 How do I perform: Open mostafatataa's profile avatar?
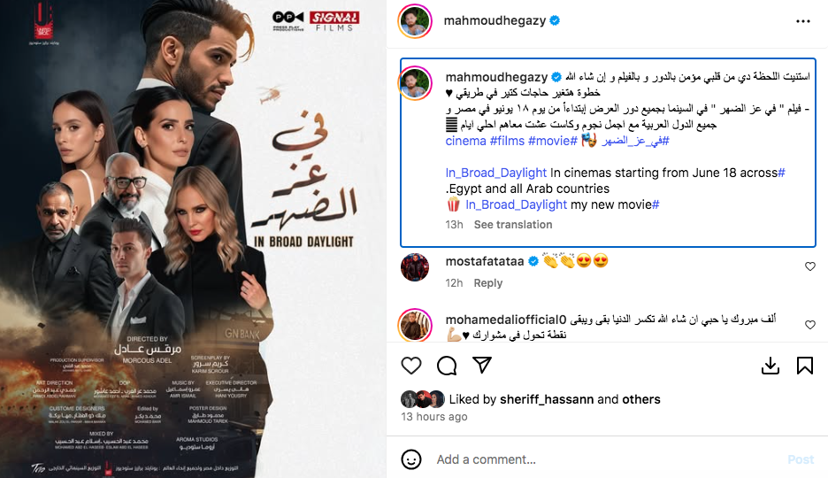coord(415,266)
